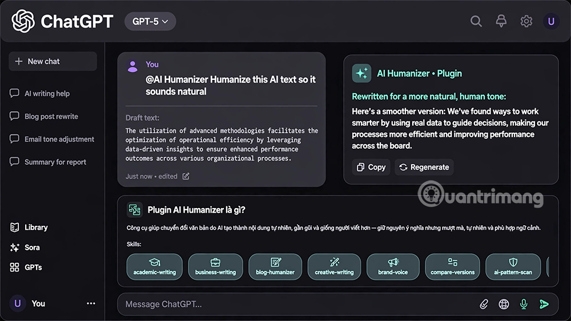Open the GPT-5 model selector dropdown
The image size is (571, 321).
coord(150,22)
